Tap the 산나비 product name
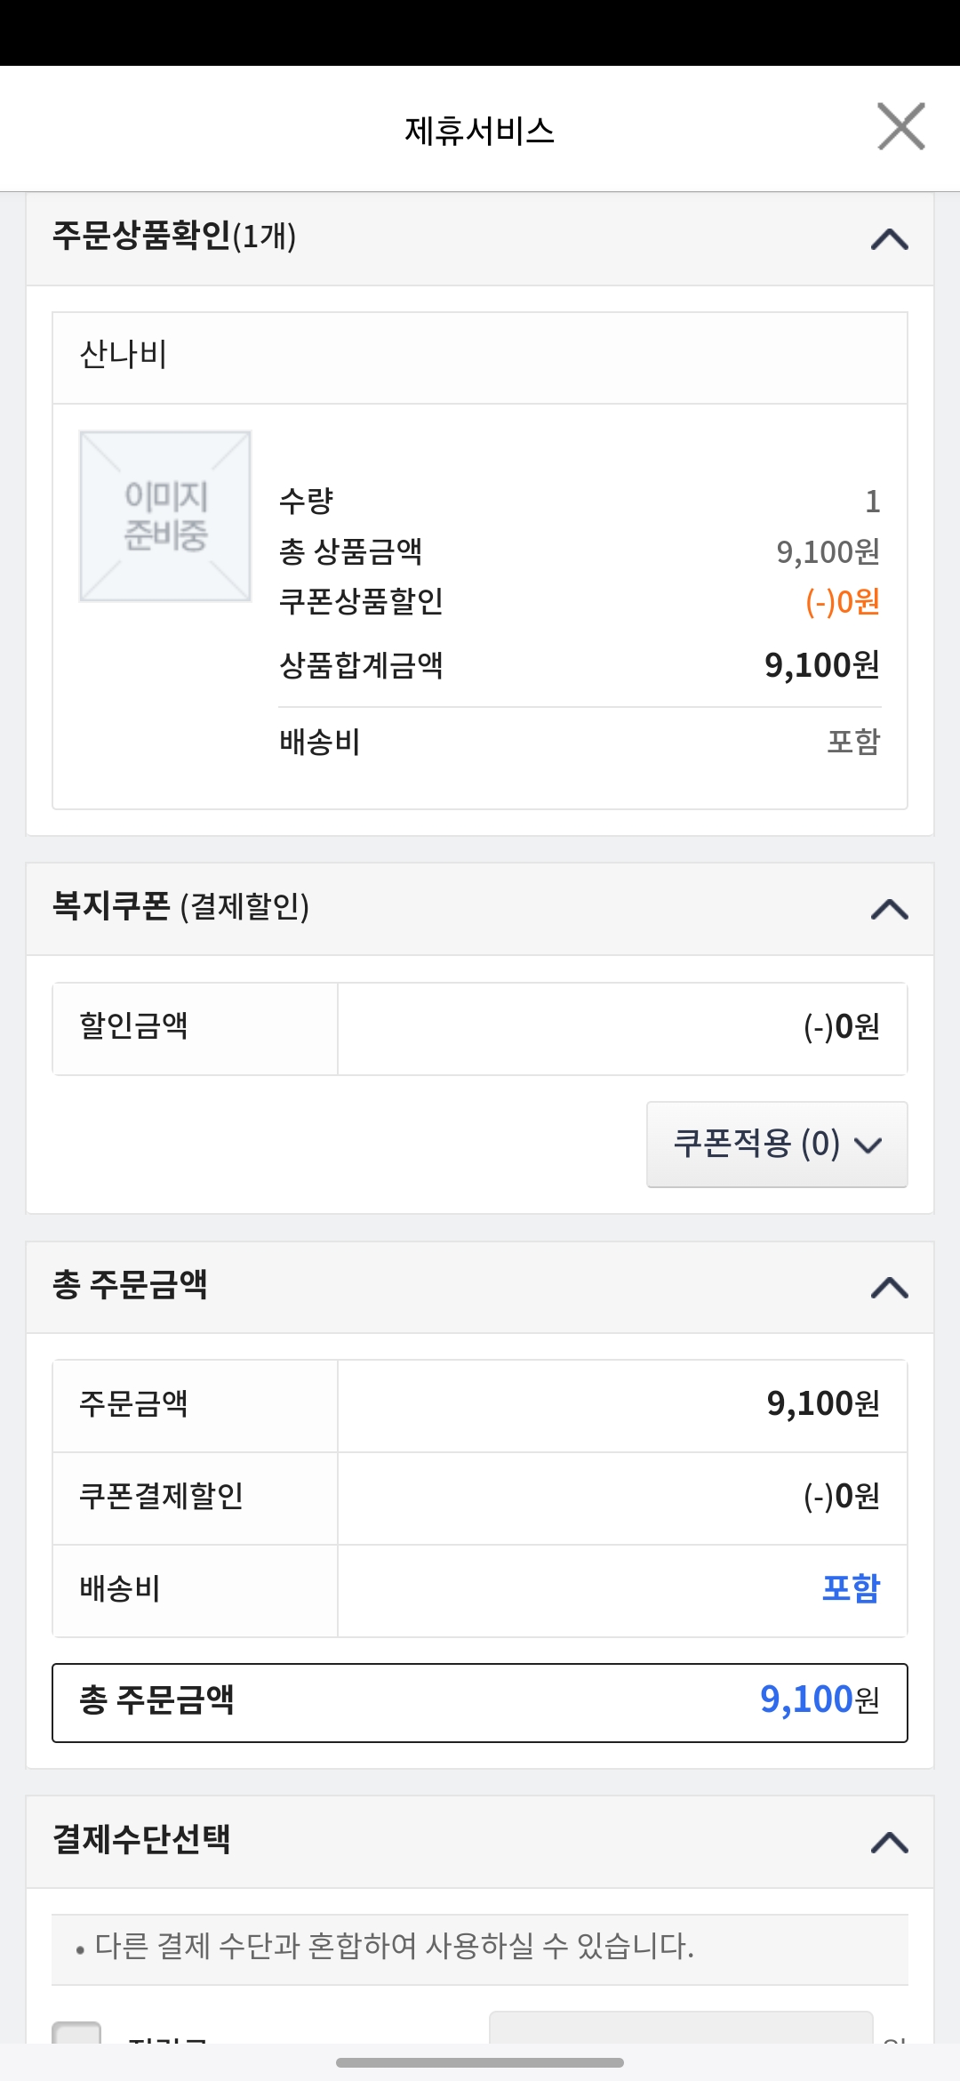Viewport: 960px width, 2081px height. (124, 355)
